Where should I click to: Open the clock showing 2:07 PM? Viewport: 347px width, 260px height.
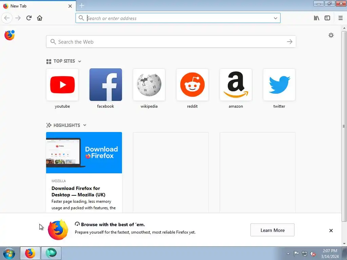pos(330,254)
